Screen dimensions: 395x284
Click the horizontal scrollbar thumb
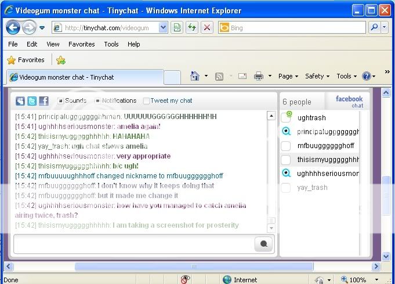click(194, 267)
